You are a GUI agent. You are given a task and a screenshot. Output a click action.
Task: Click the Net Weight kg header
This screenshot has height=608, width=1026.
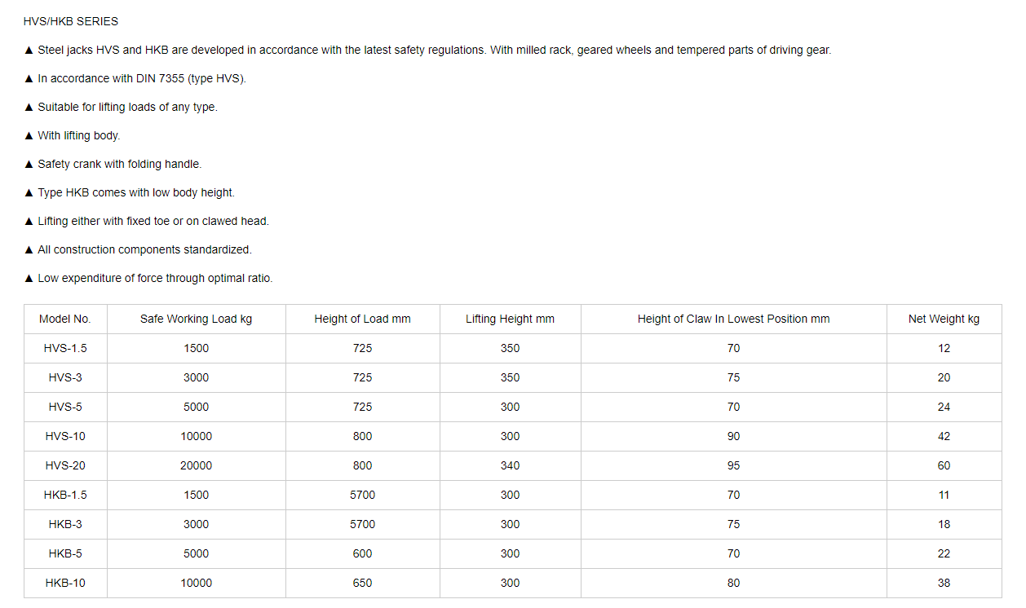point(944,319)
